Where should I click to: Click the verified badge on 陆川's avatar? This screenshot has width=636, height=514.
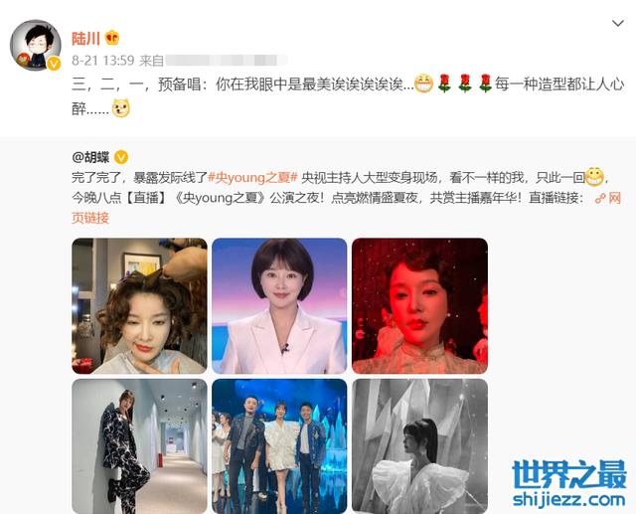pyautogui.click(x=54, y=64)
